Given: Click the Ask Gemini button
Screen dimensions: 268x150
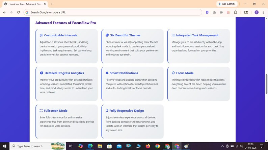Looking at the screenshot, I should [x=227, y=4].
